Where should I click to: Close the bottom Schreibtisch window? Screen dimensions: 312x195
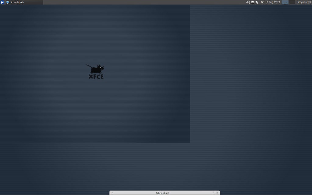tap(217, 193)
